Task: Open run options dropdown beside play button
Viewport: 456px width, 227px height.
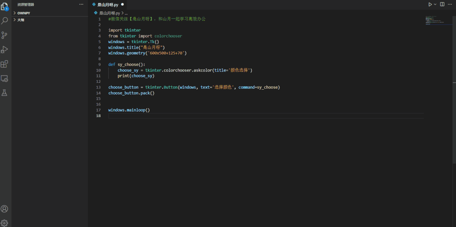Action: tap(435, 4)
